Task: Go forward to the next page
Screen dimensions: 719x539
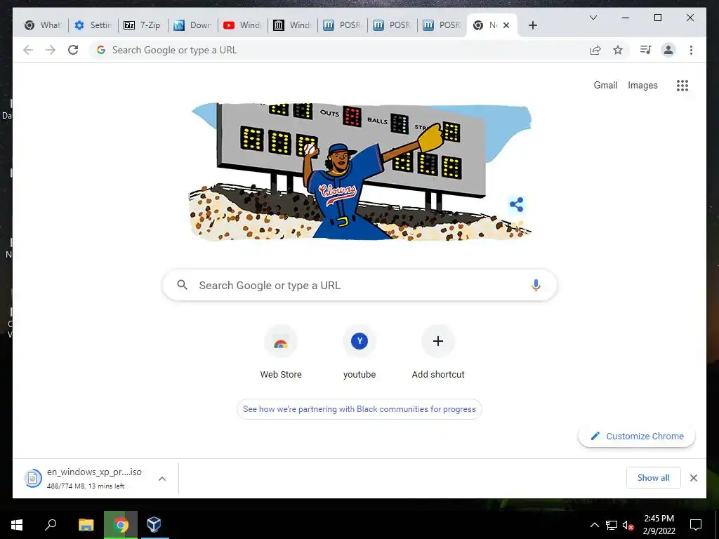Action: [x=51, y=50]
